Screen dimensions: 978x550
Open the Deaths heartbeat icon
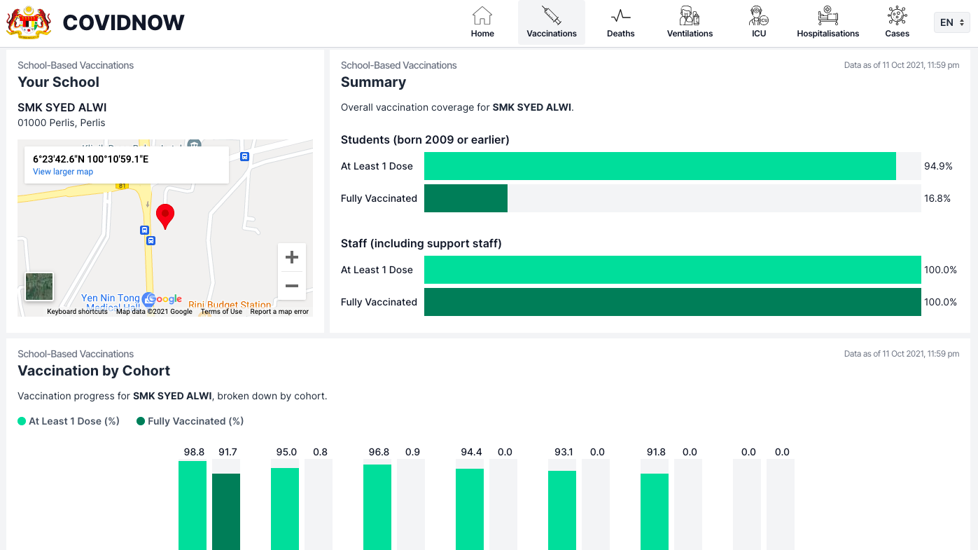point(620,16)
